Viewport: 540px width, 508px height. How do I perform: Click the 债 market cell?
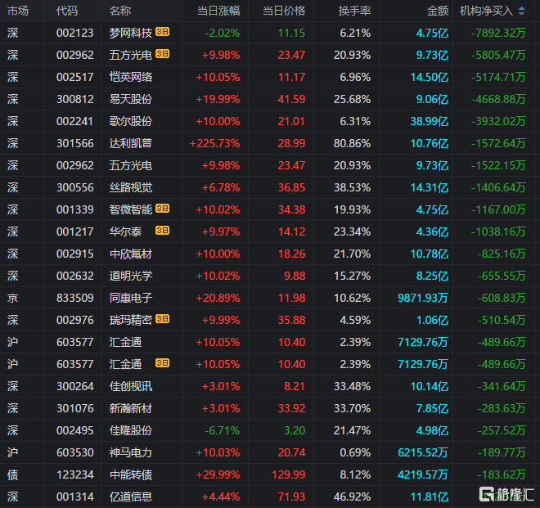click(x=13, y=474)
